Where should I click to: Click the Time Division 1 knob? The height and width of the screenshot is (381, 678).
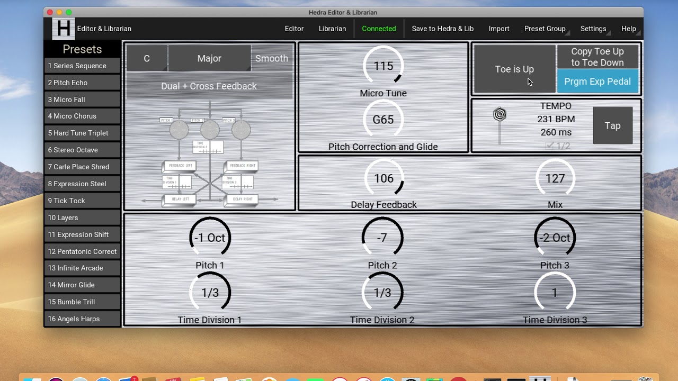click(x=210, y=293)
